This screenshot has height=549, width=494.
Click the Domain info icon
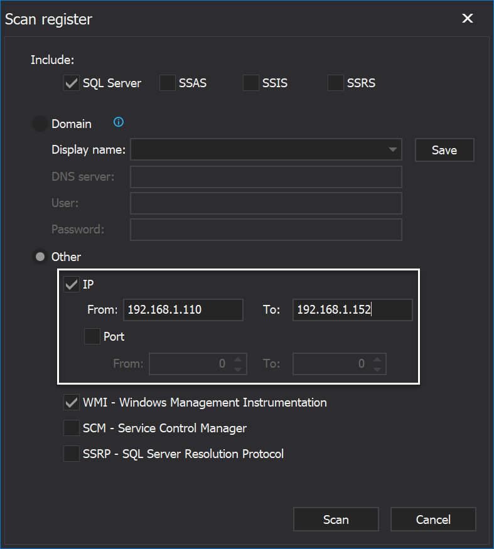click(x=119, y=122)
